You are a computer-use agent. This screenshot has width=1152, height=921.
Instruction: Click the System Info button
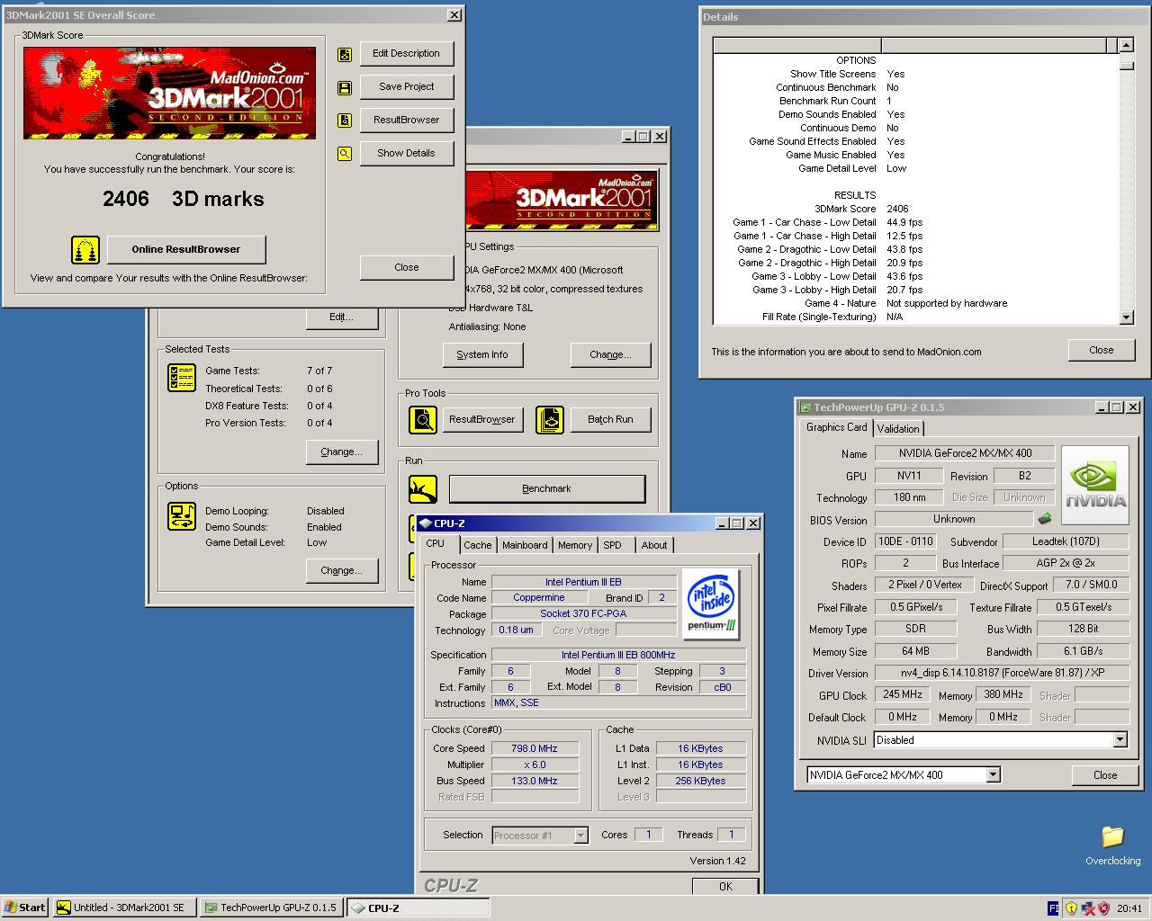482,355
